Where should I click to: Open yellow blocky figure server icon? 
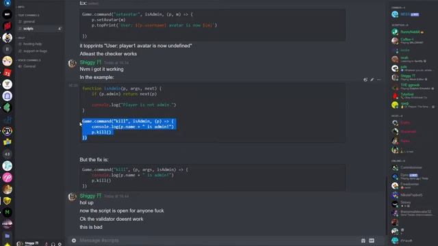(x=8, y=142)
